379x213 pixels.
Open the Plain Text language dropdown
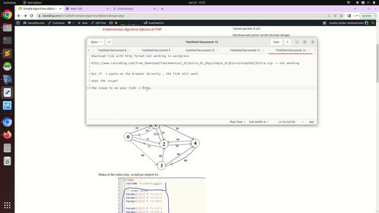237,122
